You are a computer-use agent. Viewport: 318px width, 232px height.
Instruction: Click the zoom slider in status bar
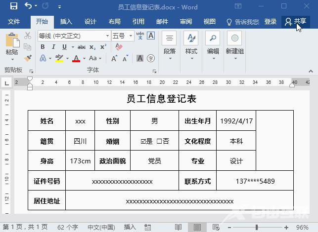click(256, 227)
